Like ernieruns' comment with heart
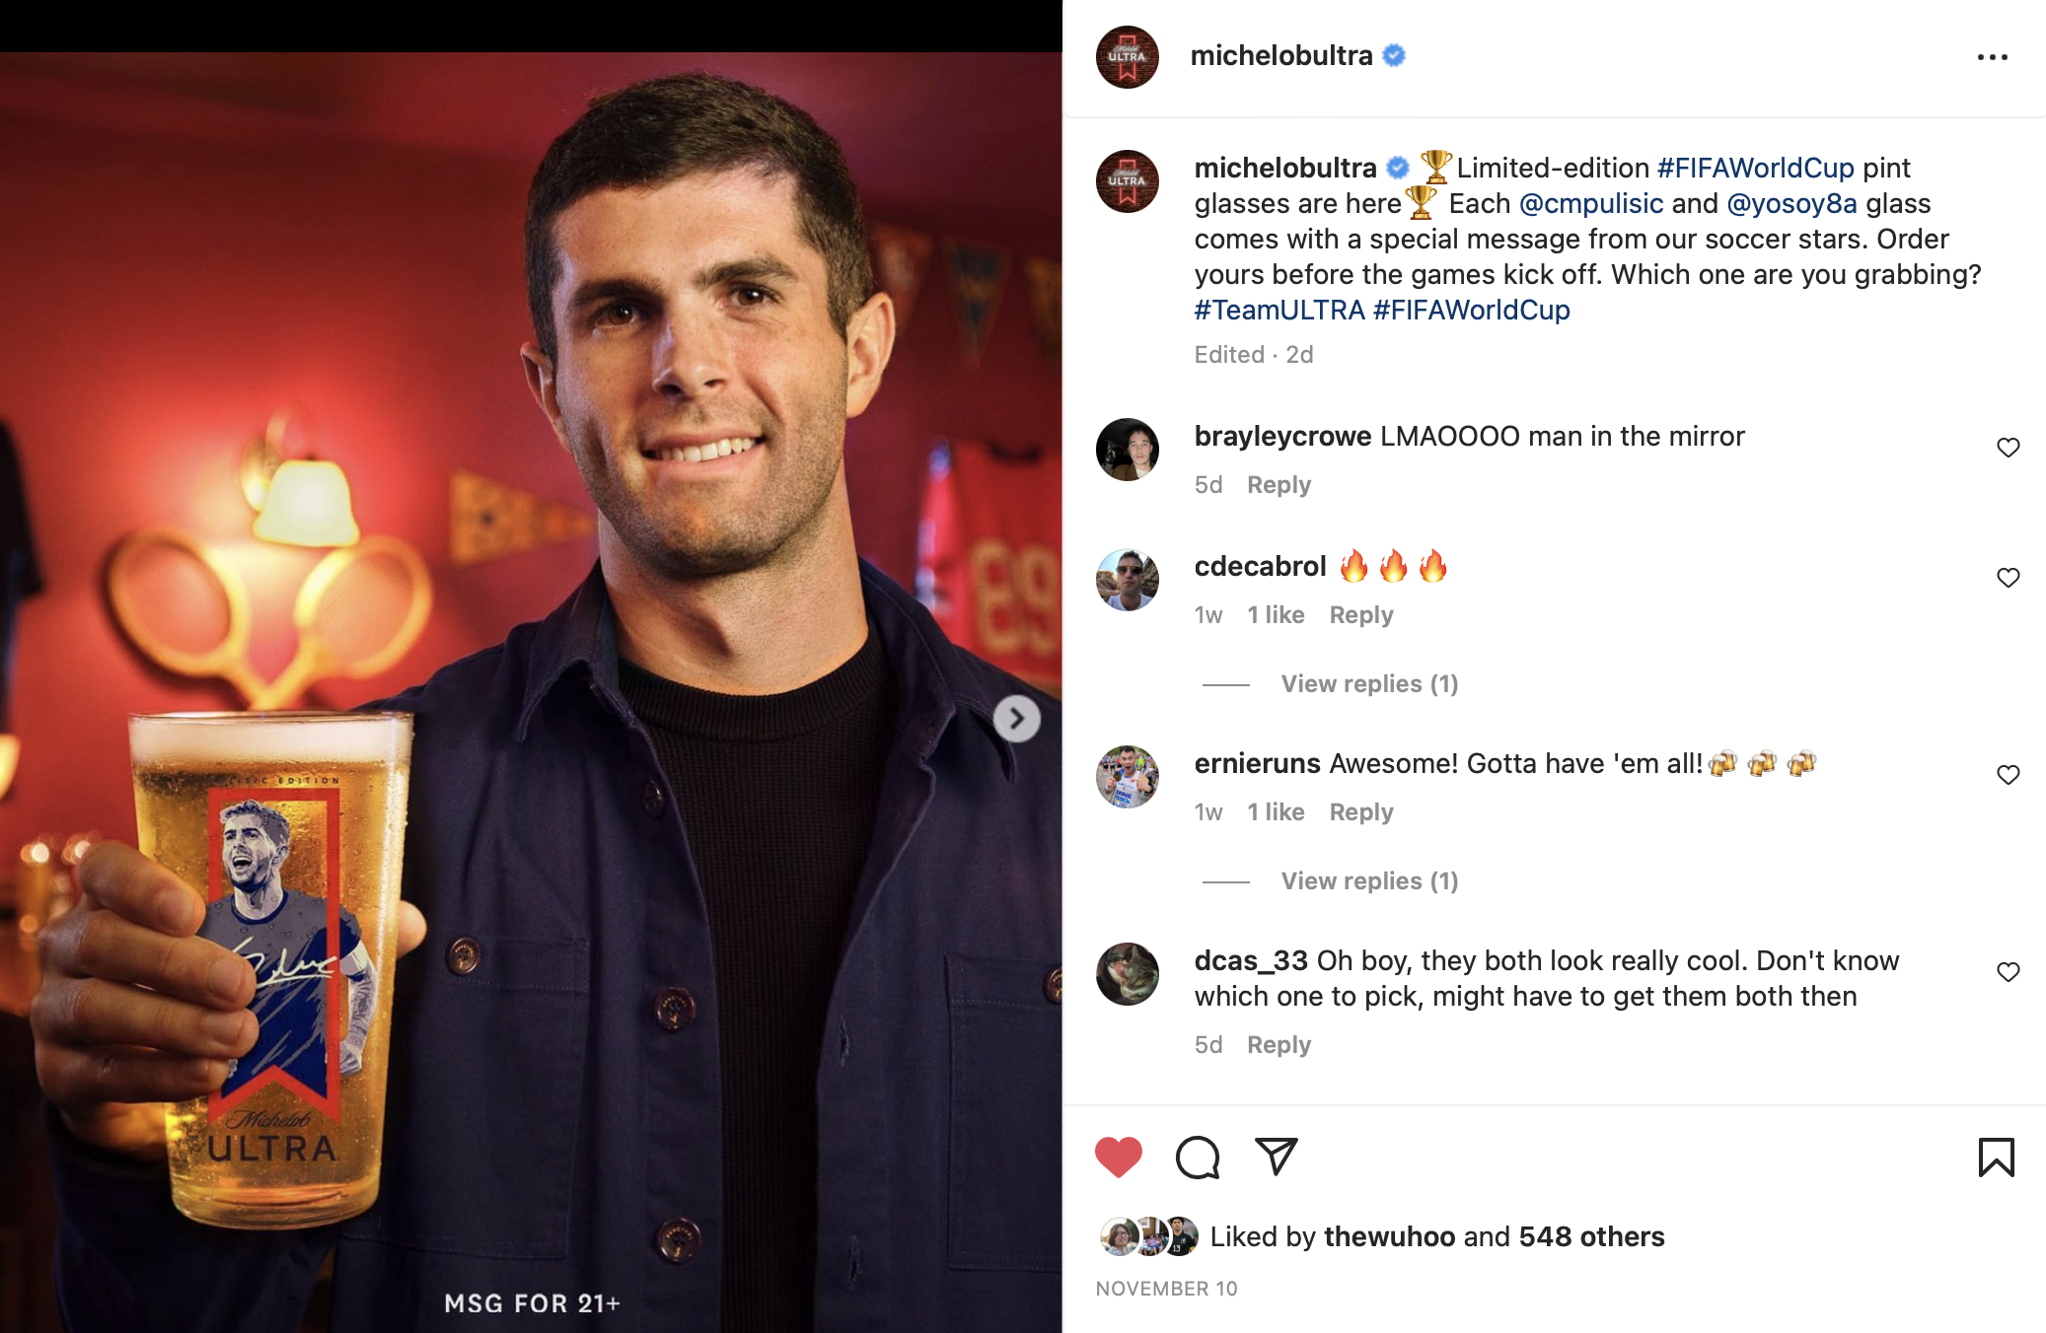This screenshot has width=2046, height=1333. [x=2008, y=775]
